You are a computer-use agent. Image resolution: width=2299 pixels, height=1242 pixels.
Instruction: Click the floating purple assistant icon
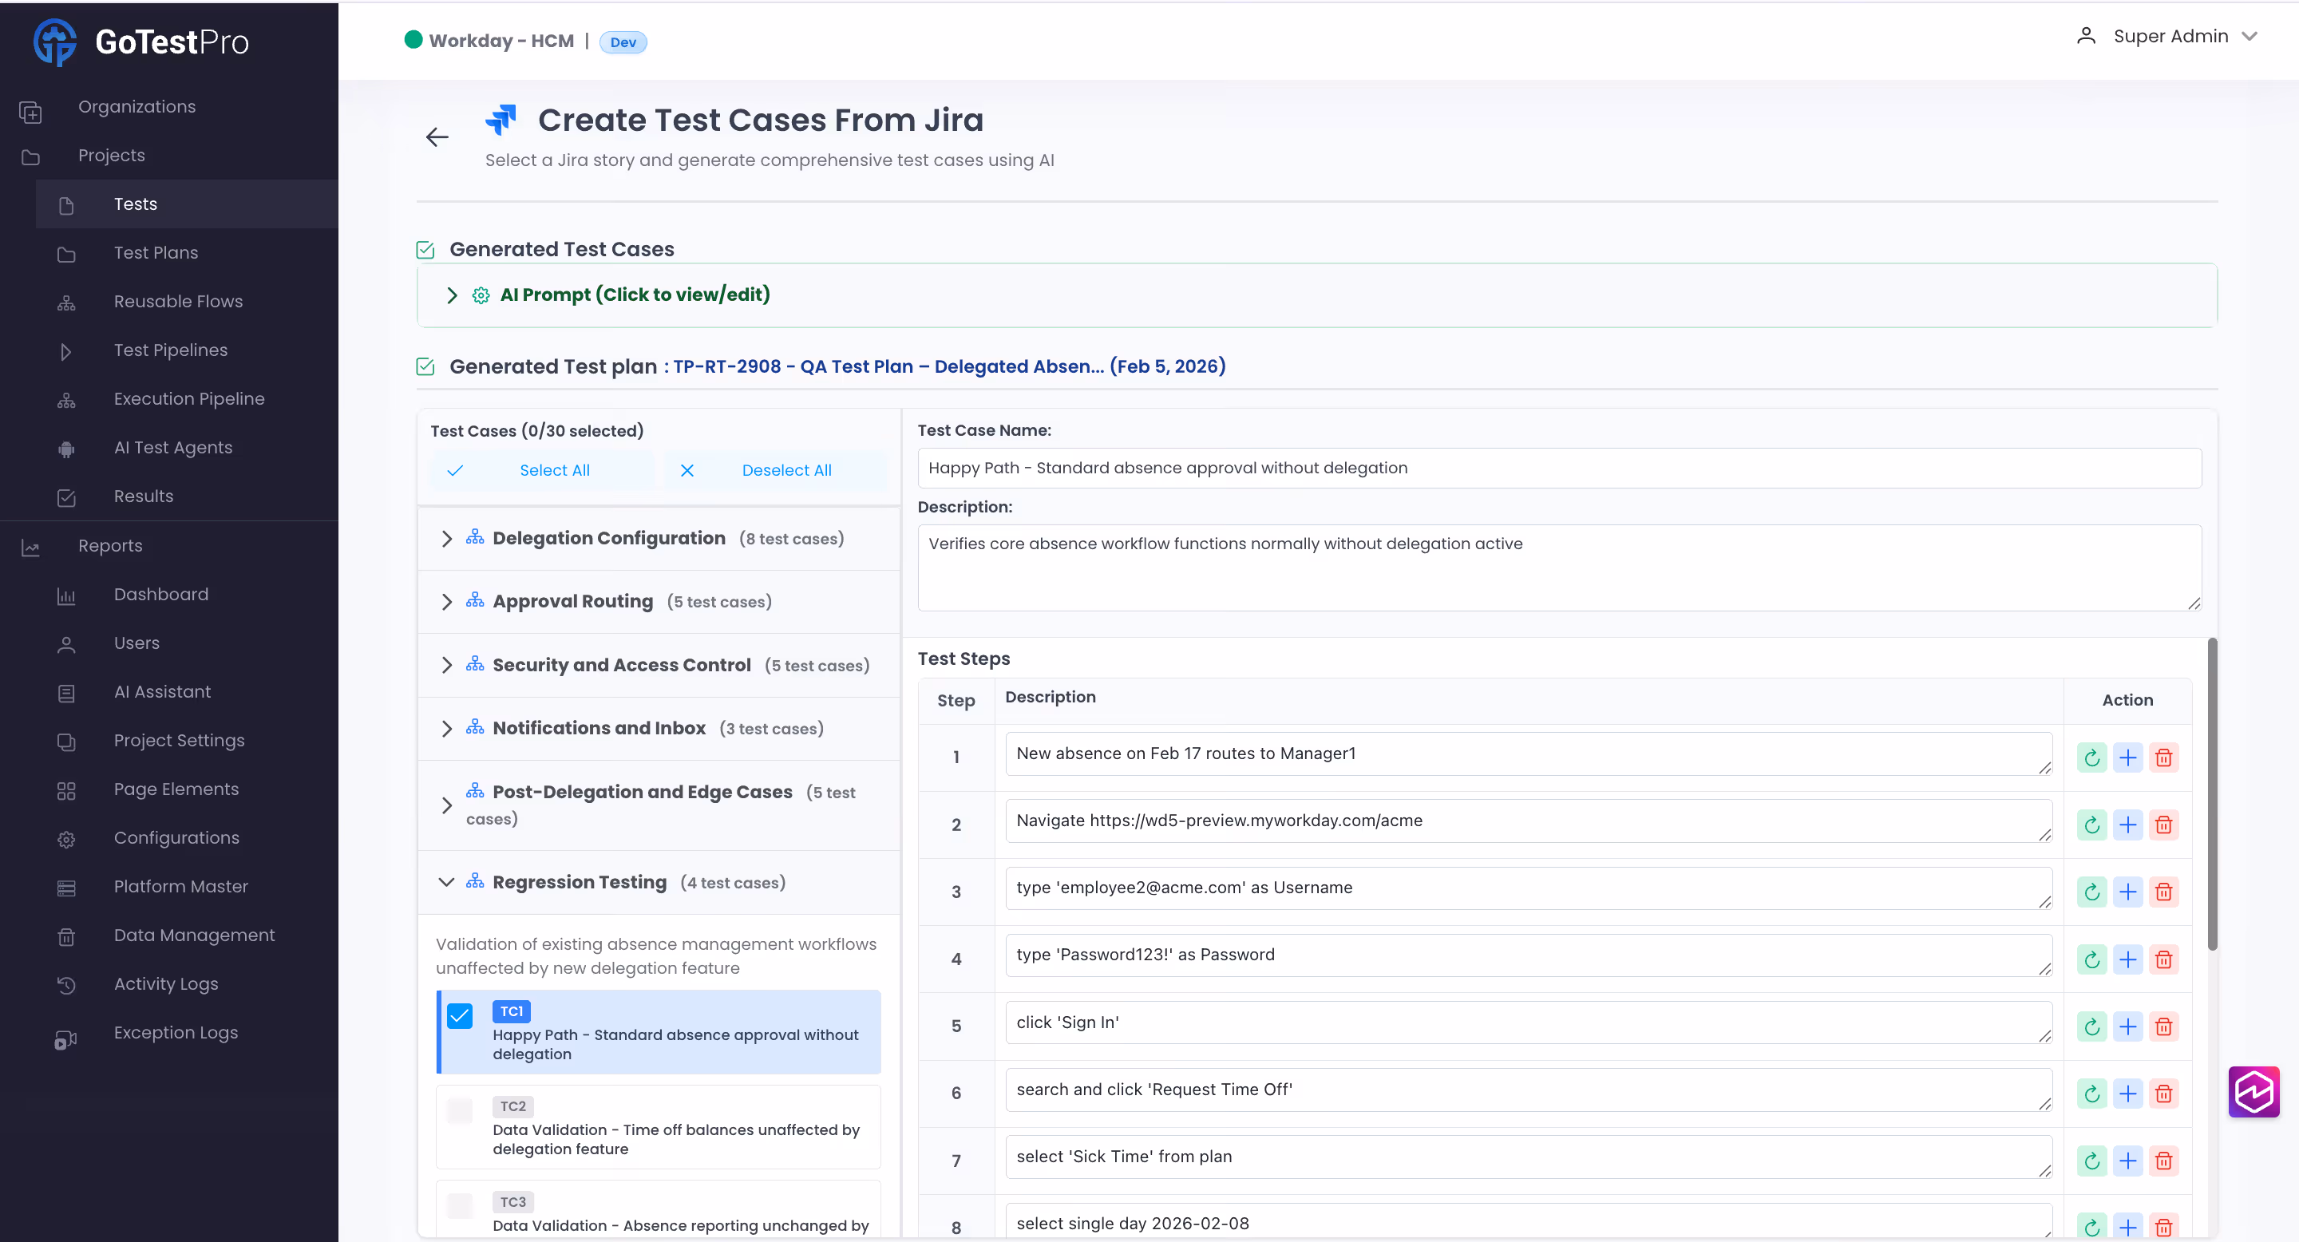2253,1090
